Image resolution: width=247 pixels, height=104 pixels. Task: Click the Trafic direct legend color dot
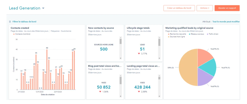click(x=208, y=34)
